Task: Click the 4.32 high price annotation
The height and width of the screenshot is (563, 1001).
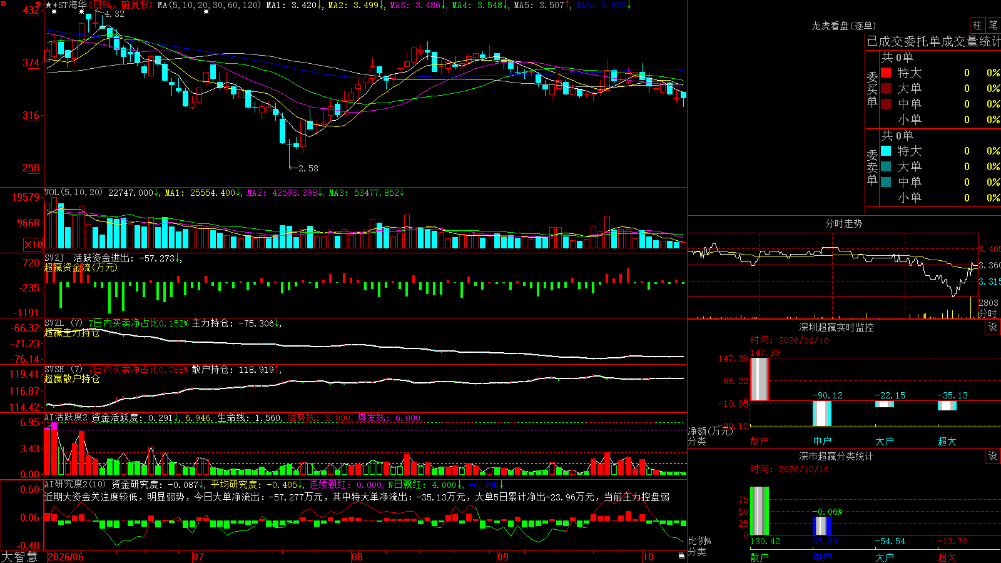Action: tap(114, 14)
